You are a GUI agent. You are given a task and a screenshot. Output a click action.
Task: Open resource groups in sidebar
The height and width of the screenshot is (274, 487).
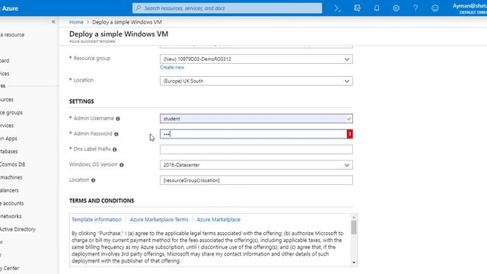click(11, 113)
